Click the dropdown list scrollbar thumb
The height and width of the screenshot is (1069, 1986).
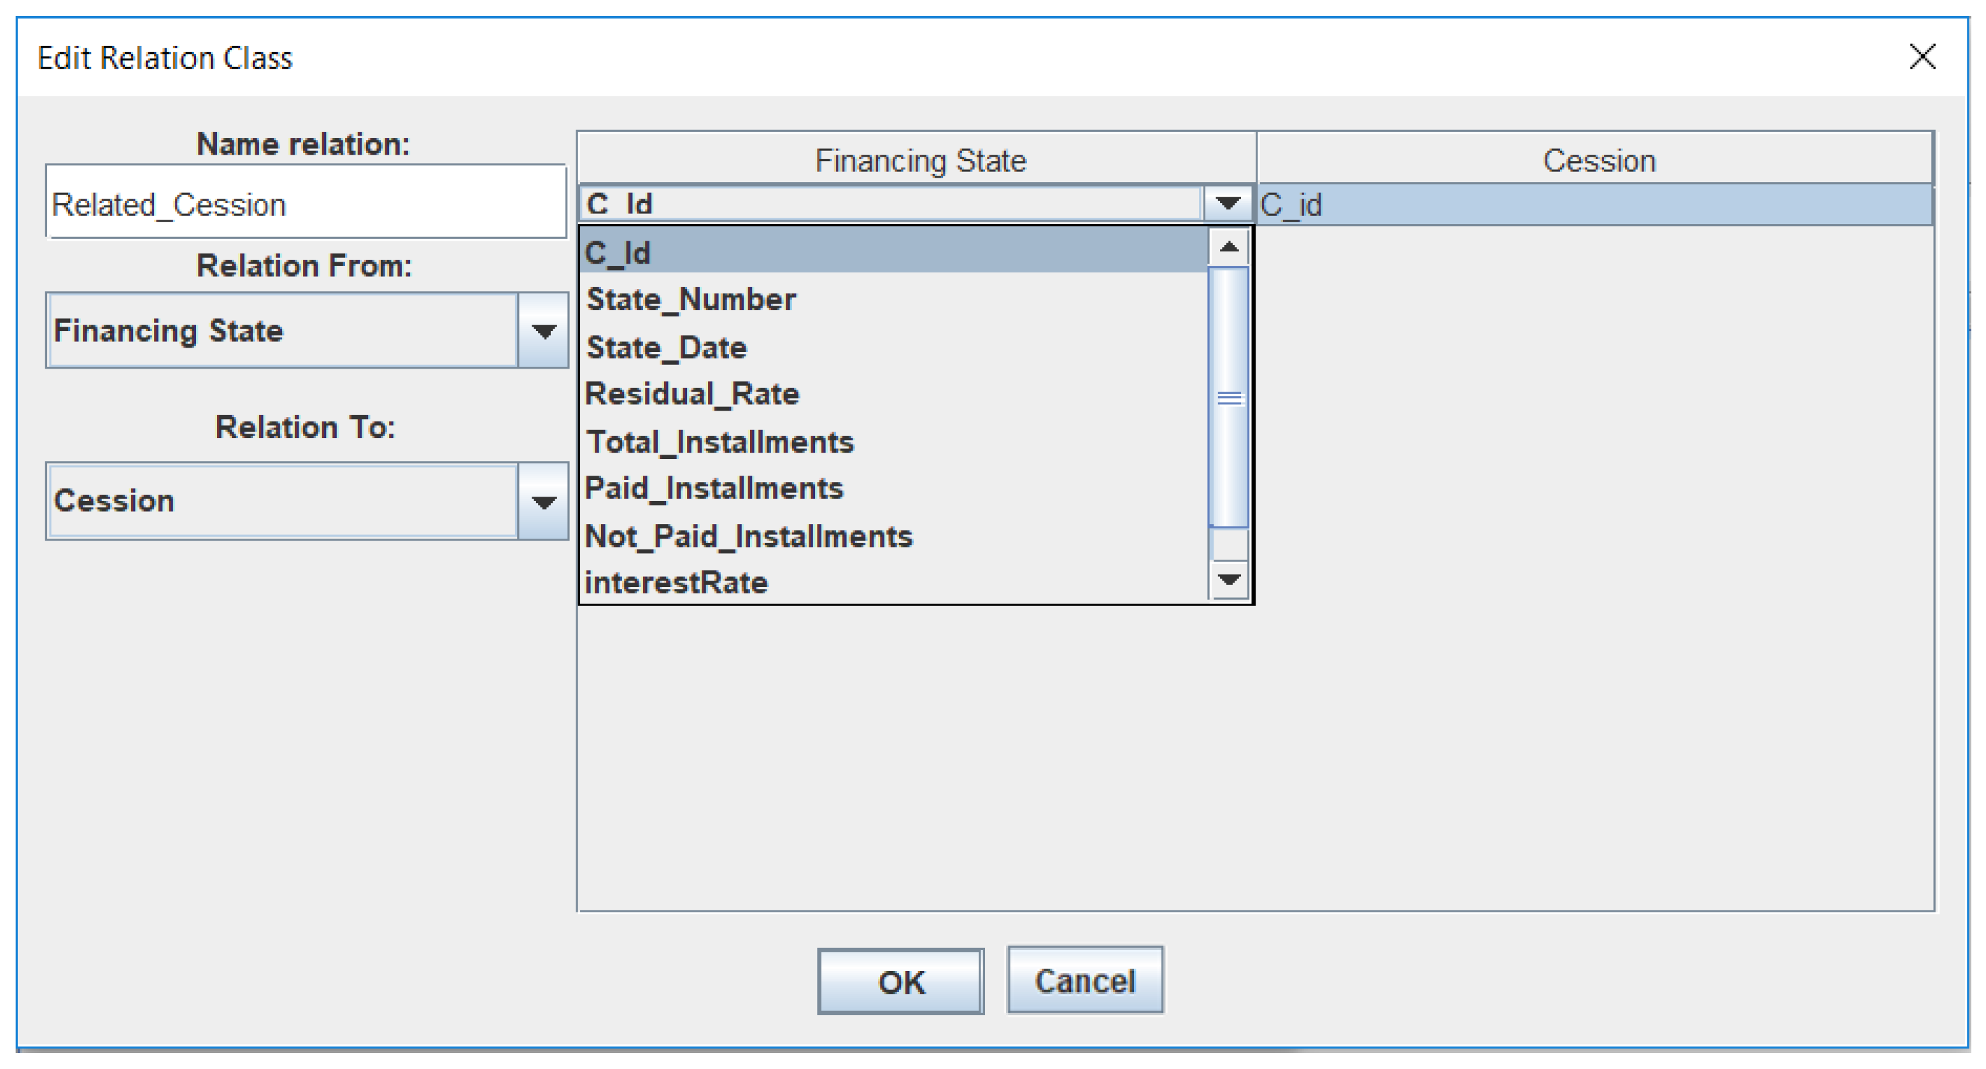(1229, 398)
